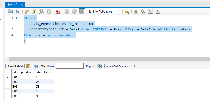Click the SELECT keyword on line 1
The height and width of the screenshot is (101, 210).
(30, 18)
